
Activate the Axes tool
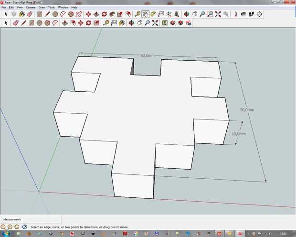tap(169, 14)
